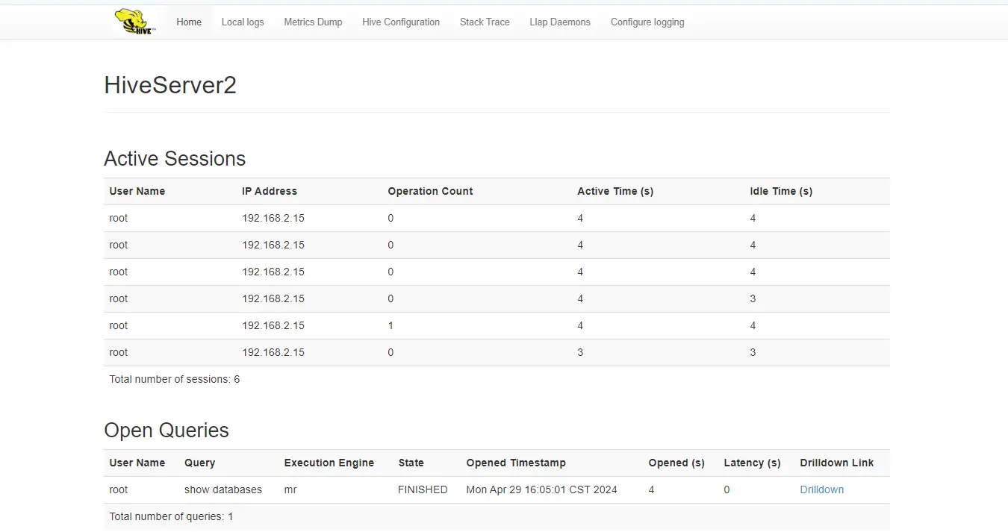
Task: Navigate to Llap Daemons
Action: coord(560,22)
